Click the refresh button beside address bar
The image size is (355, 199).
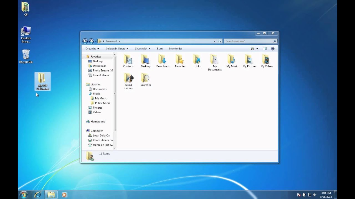220,41
